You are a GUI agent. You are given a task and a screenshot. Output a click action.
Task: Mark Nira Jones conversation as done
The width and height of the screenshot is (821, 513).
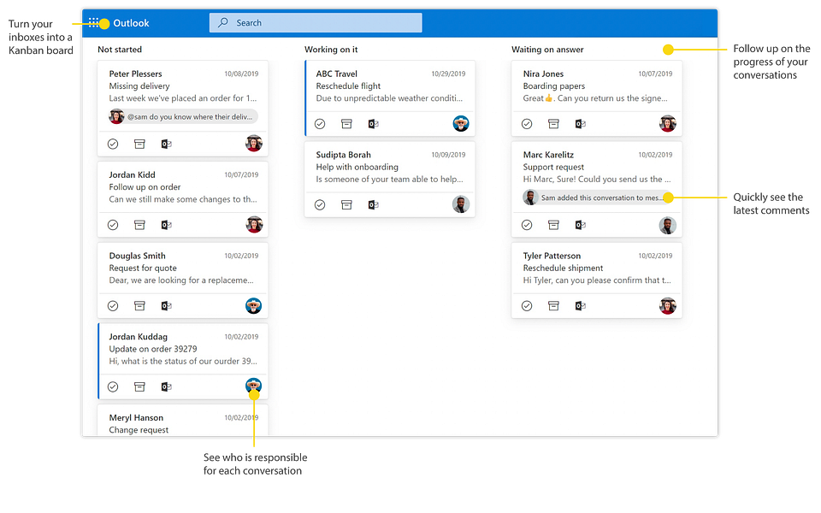[527, 124]
